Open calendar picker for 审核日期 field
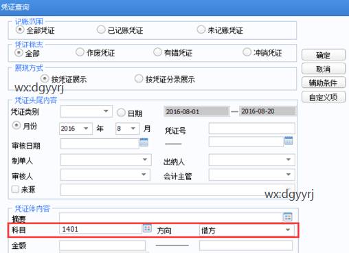This screenshot has height=253, width=349. [x=144, y=142]
